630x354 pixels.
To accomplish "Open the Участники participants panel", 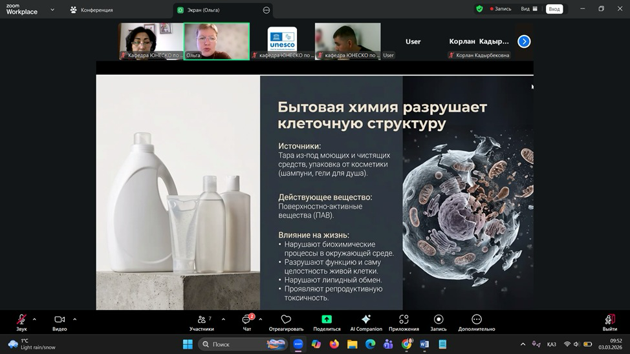I will 202,320.
